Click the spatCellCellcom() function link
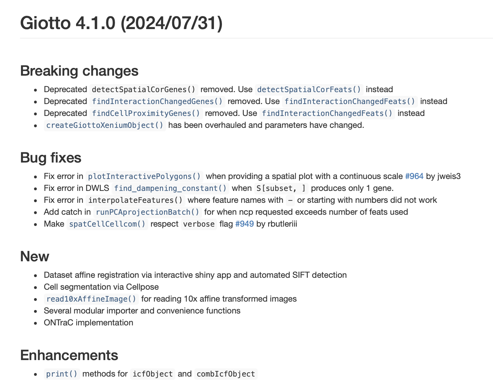 coord(107,224)
